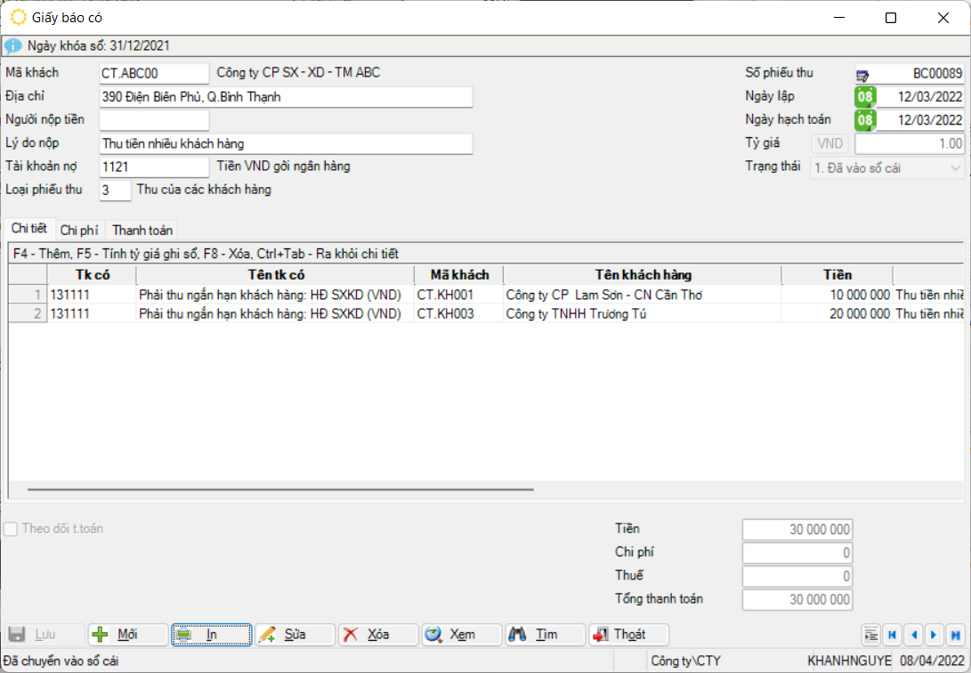
Task: Open the Thanh toán tab
Action: tap(142, 231)
